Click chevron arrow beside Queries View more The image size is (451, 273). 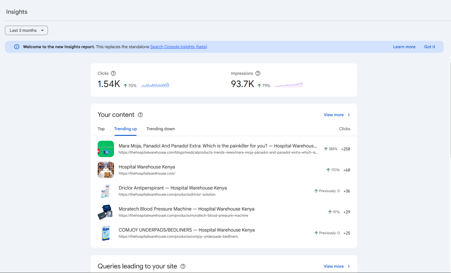tap(349, 266)
